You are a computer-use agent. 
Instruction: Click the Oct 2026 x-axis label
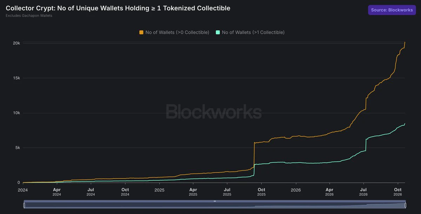pos(398,192)
